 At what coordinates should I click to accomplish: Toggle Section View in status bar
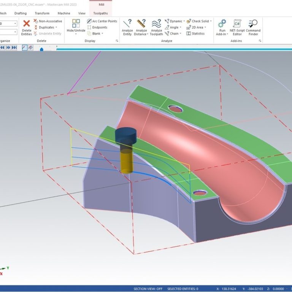(148, 289)
